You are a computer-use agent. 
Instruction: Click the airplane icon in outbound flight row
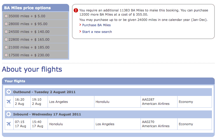[9, 102]
